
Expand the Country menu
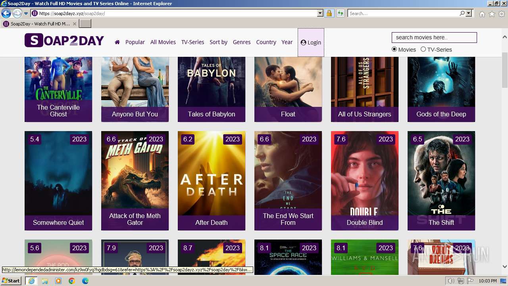[266, 42]
